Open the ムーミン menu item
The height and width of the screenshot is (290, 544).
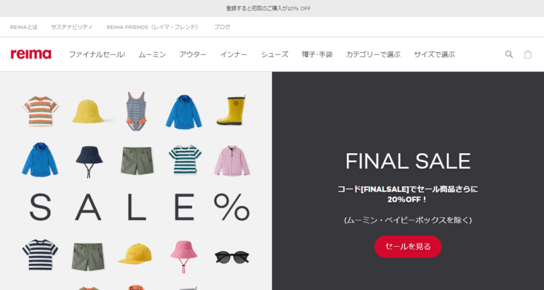(153, 54)
